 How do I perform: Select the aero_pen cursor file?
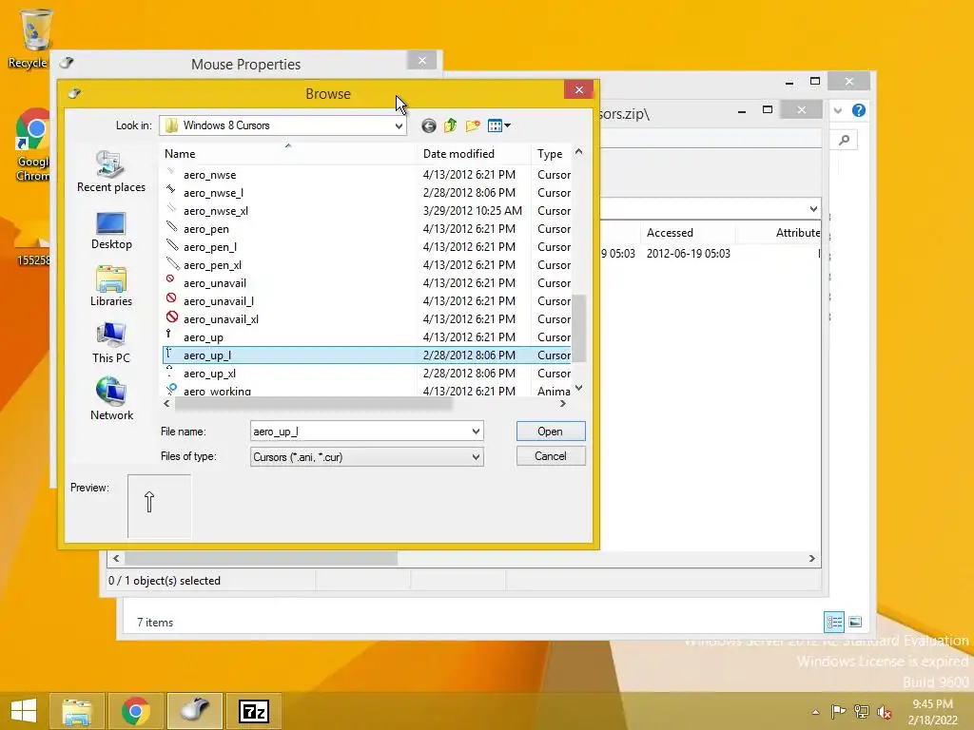(366, 229)
